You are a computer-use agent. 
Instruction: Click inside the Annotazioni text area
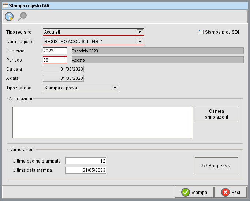coord(103,122)
